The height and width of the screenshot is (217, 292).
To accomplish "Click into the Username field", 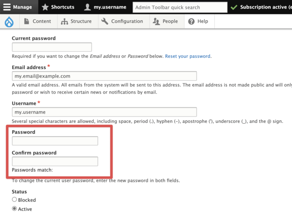I will coord(104,112).
